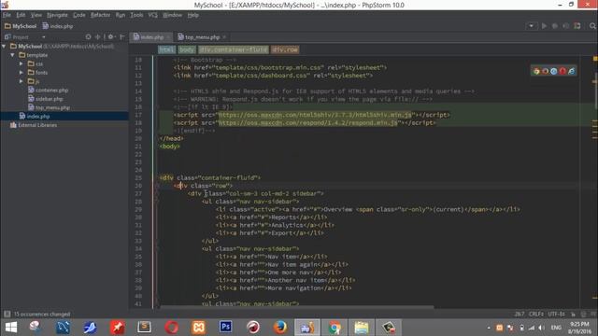Click div.container-fluid breadcrumb tag
The height and width of the screenshot is (336, 598).
(x=233, y=49)
